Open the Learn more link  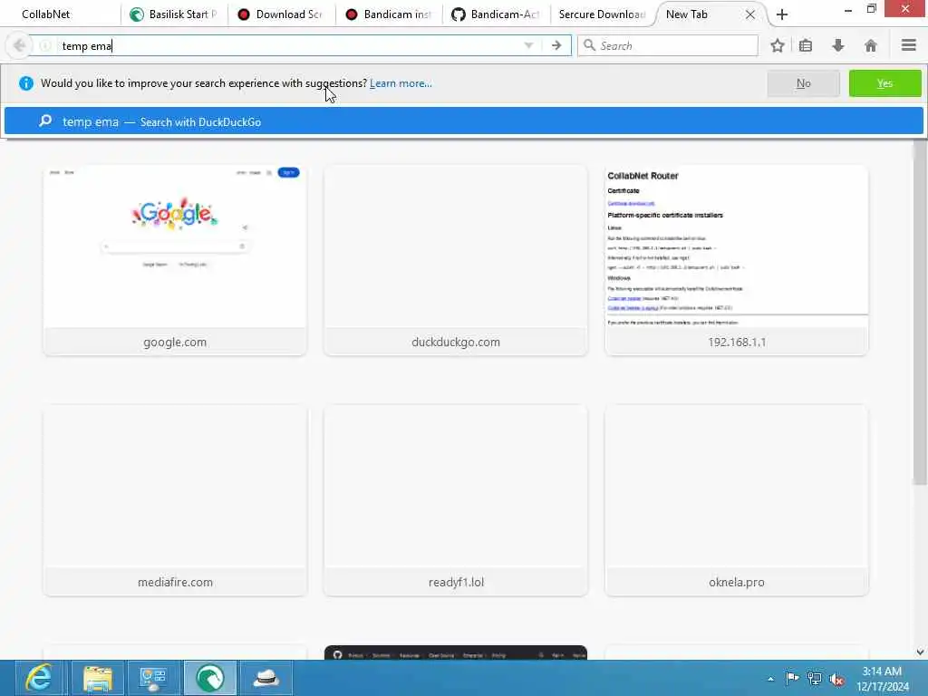pyautogui.click(x=401, y=83)
